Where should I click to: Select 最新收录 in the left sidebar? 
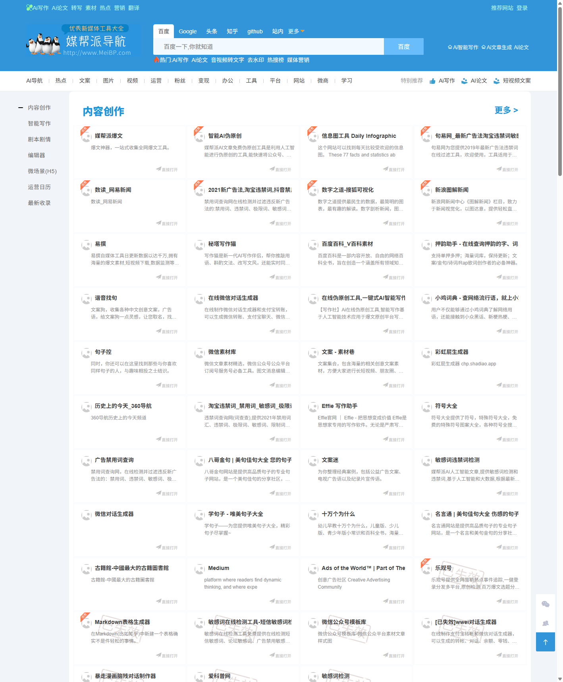pos(39,203)
